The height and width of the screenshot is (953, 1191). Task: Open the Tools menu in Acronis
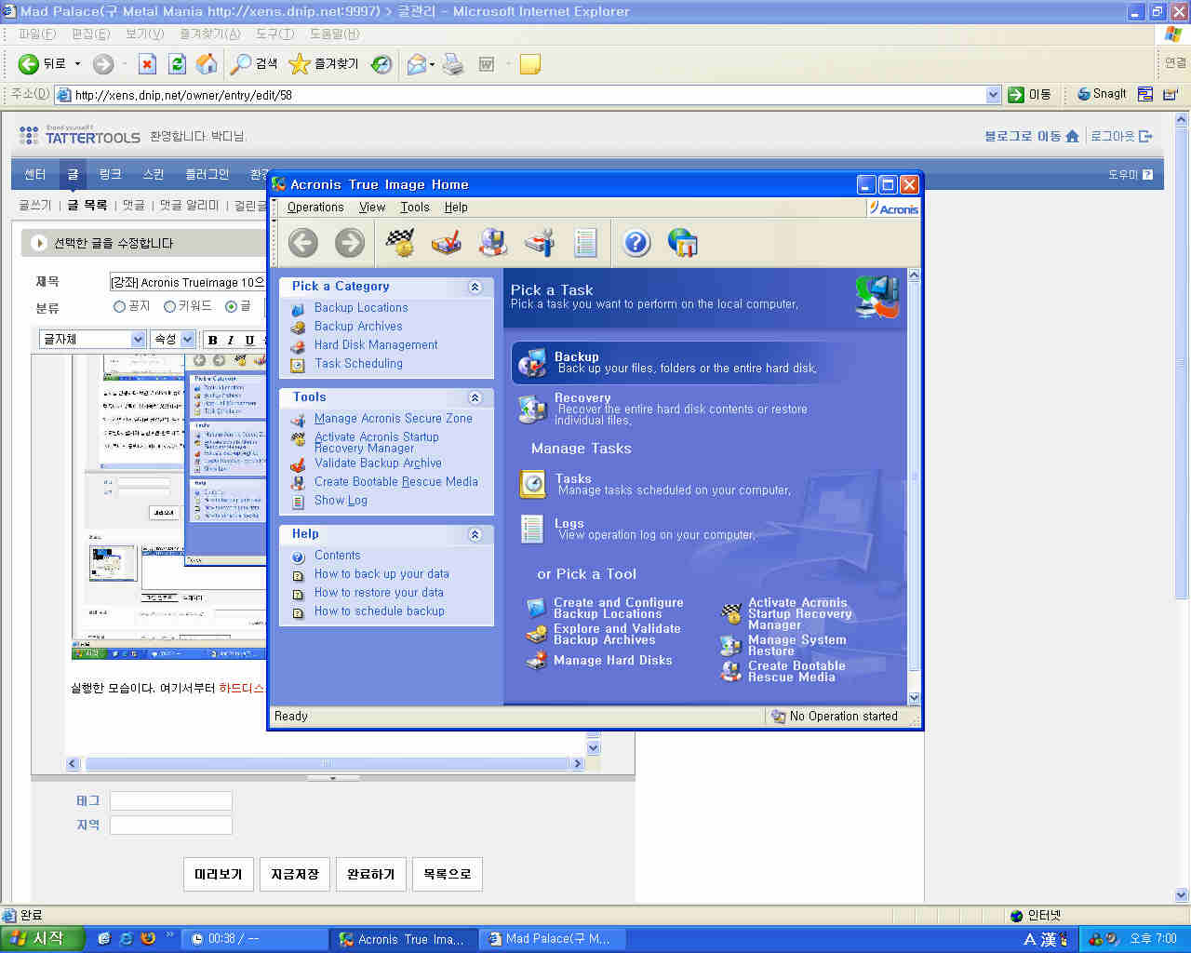click(x=415, y=208)
